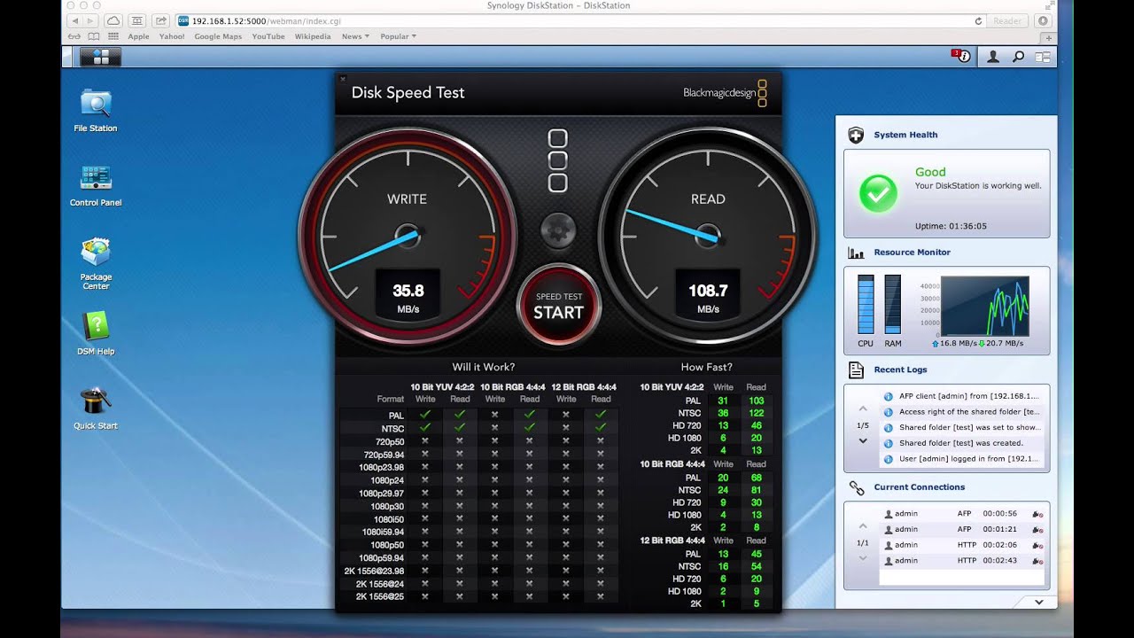The width and height of the screenshot is (1134, 638).
Task: Click the Current Connections link icon
Action: 856,487
